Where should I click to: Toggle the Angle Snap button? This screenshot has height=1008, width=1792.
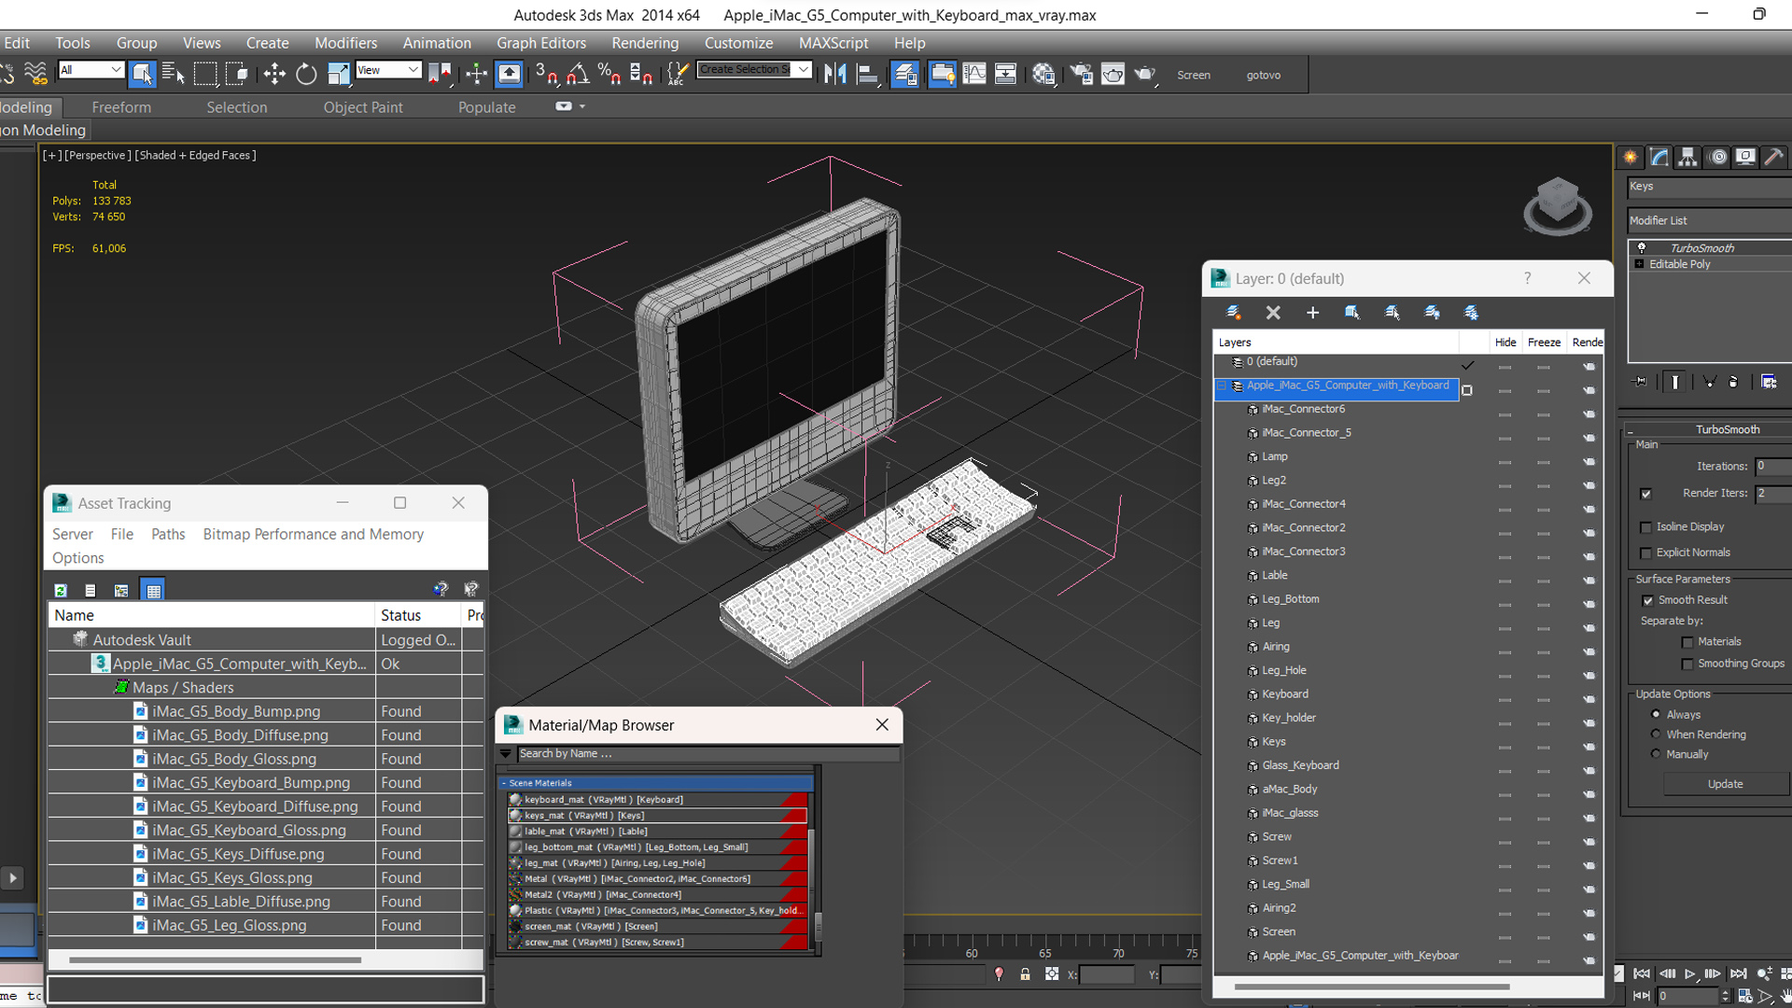[578, 74]
